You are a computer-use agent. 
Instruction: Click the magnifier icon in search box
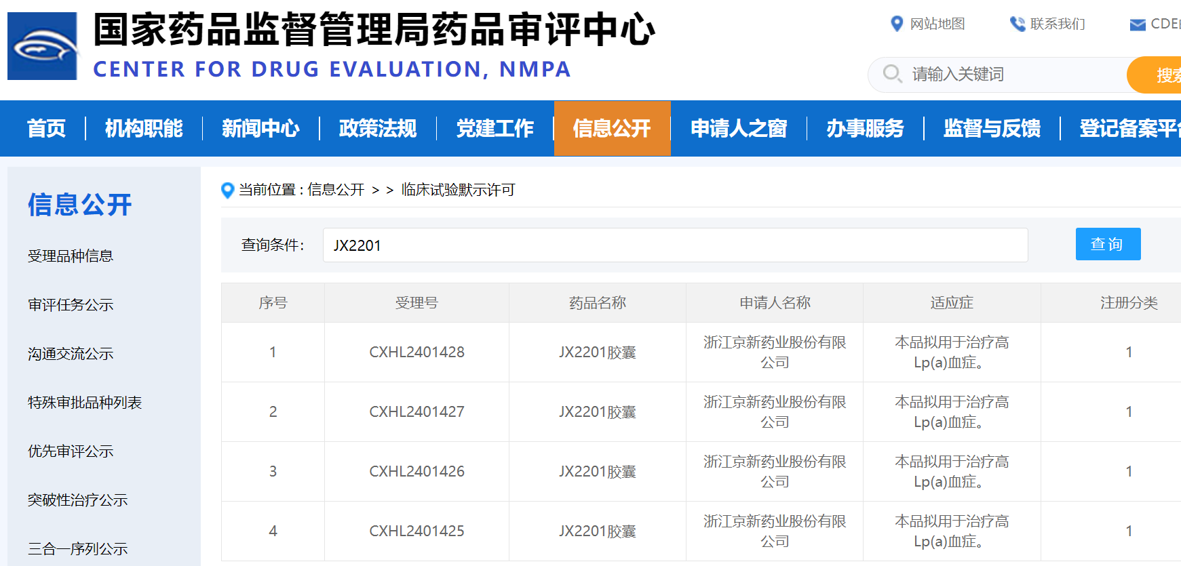[x=892, y=73]
